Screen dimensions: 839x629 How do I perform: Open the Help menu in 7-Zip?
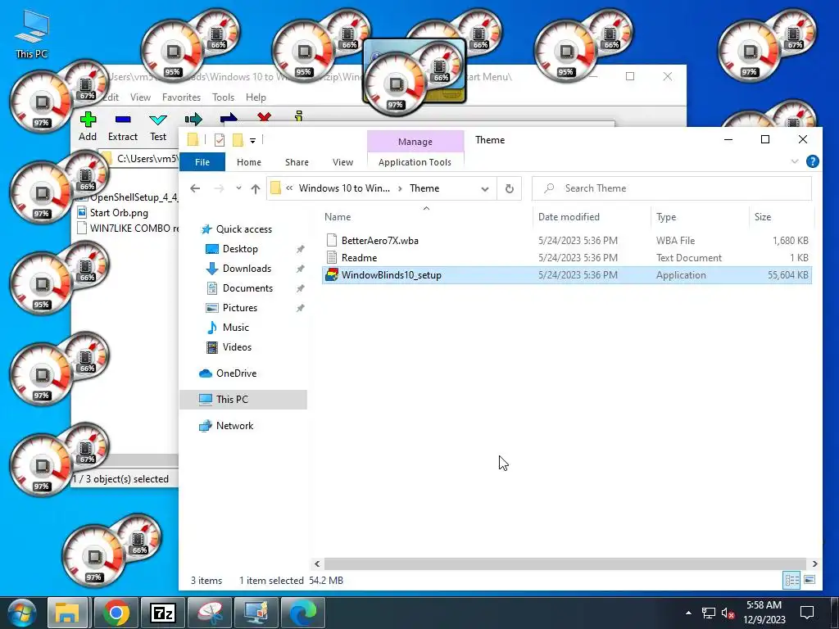[256, 97]
